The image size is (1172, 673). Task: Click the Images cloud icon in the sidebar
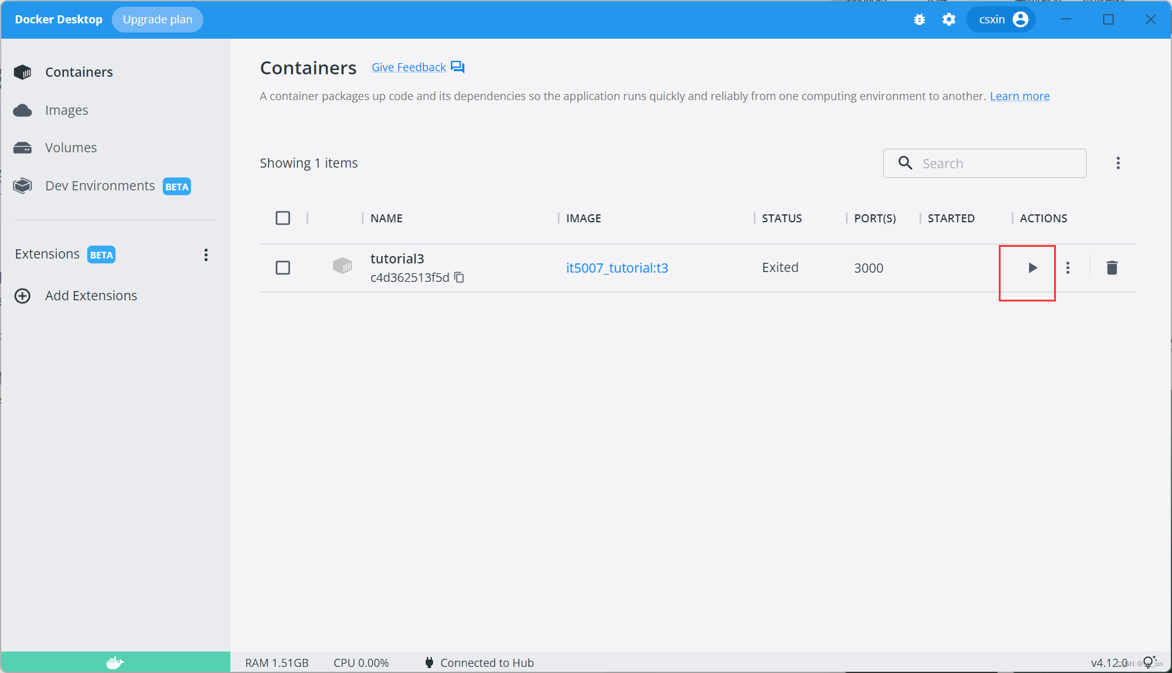point(23,111)
